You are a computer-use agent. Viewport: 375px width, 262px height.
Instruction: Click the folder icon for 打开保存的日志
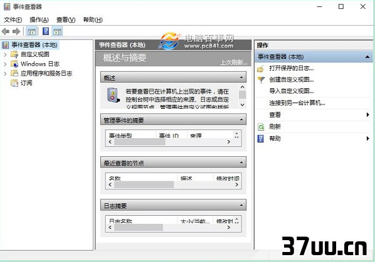point(260,69)
